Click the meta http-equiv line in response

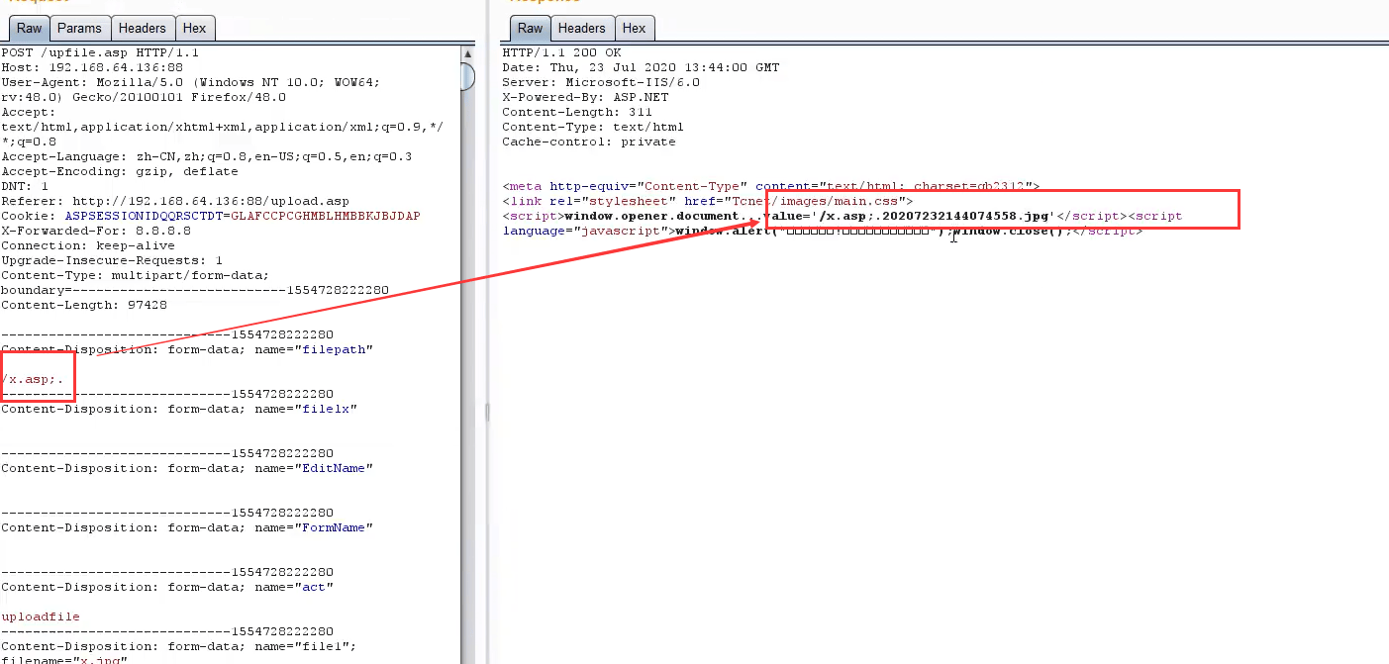772,186
